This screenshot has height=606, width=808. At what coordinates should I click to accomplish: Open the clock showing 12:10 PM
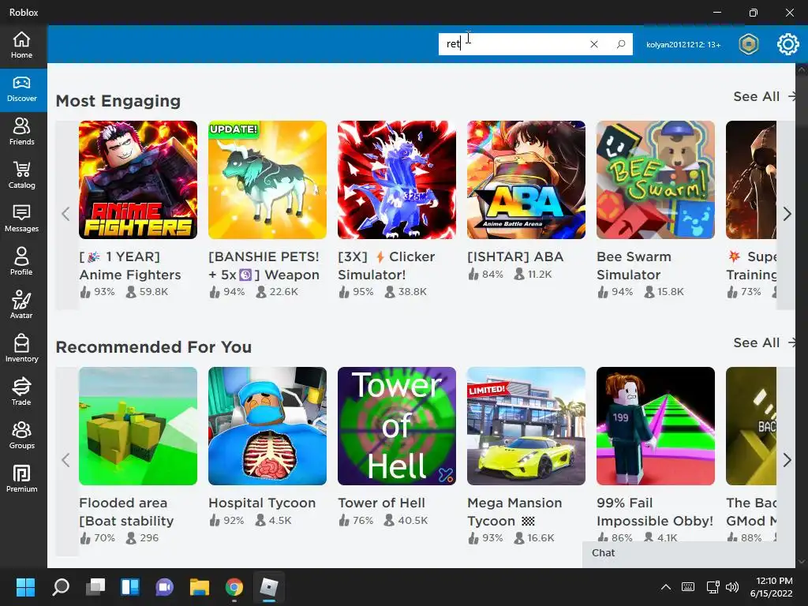pyautogui.click(x=772, y=587)
